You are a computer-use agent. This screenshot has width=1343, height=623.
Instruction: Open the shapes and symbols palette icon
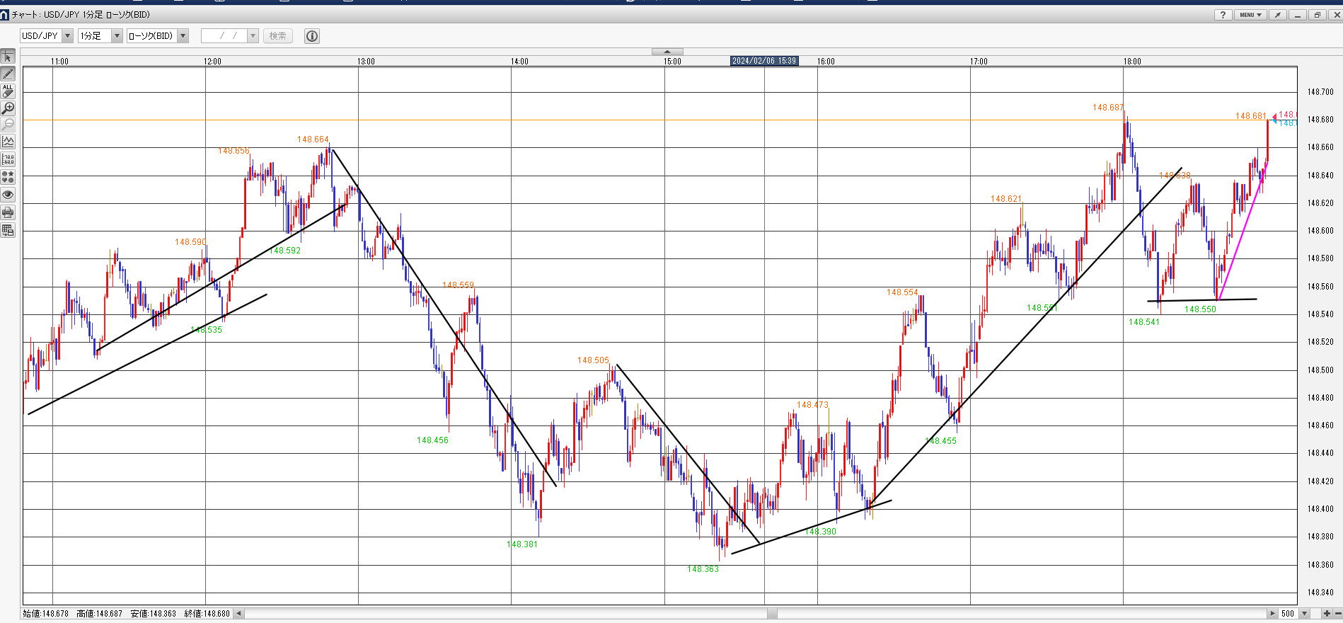point(8,177)
